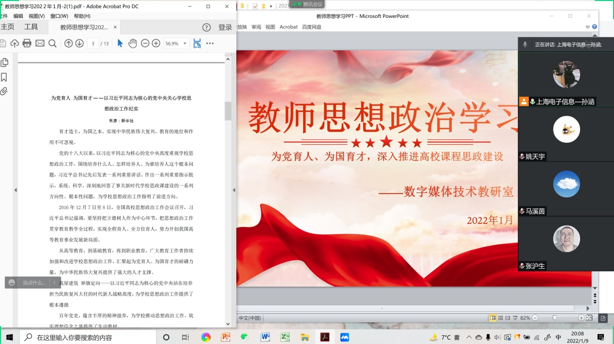Open the search magnifier in Acrobat

click(x=52, y=44)
